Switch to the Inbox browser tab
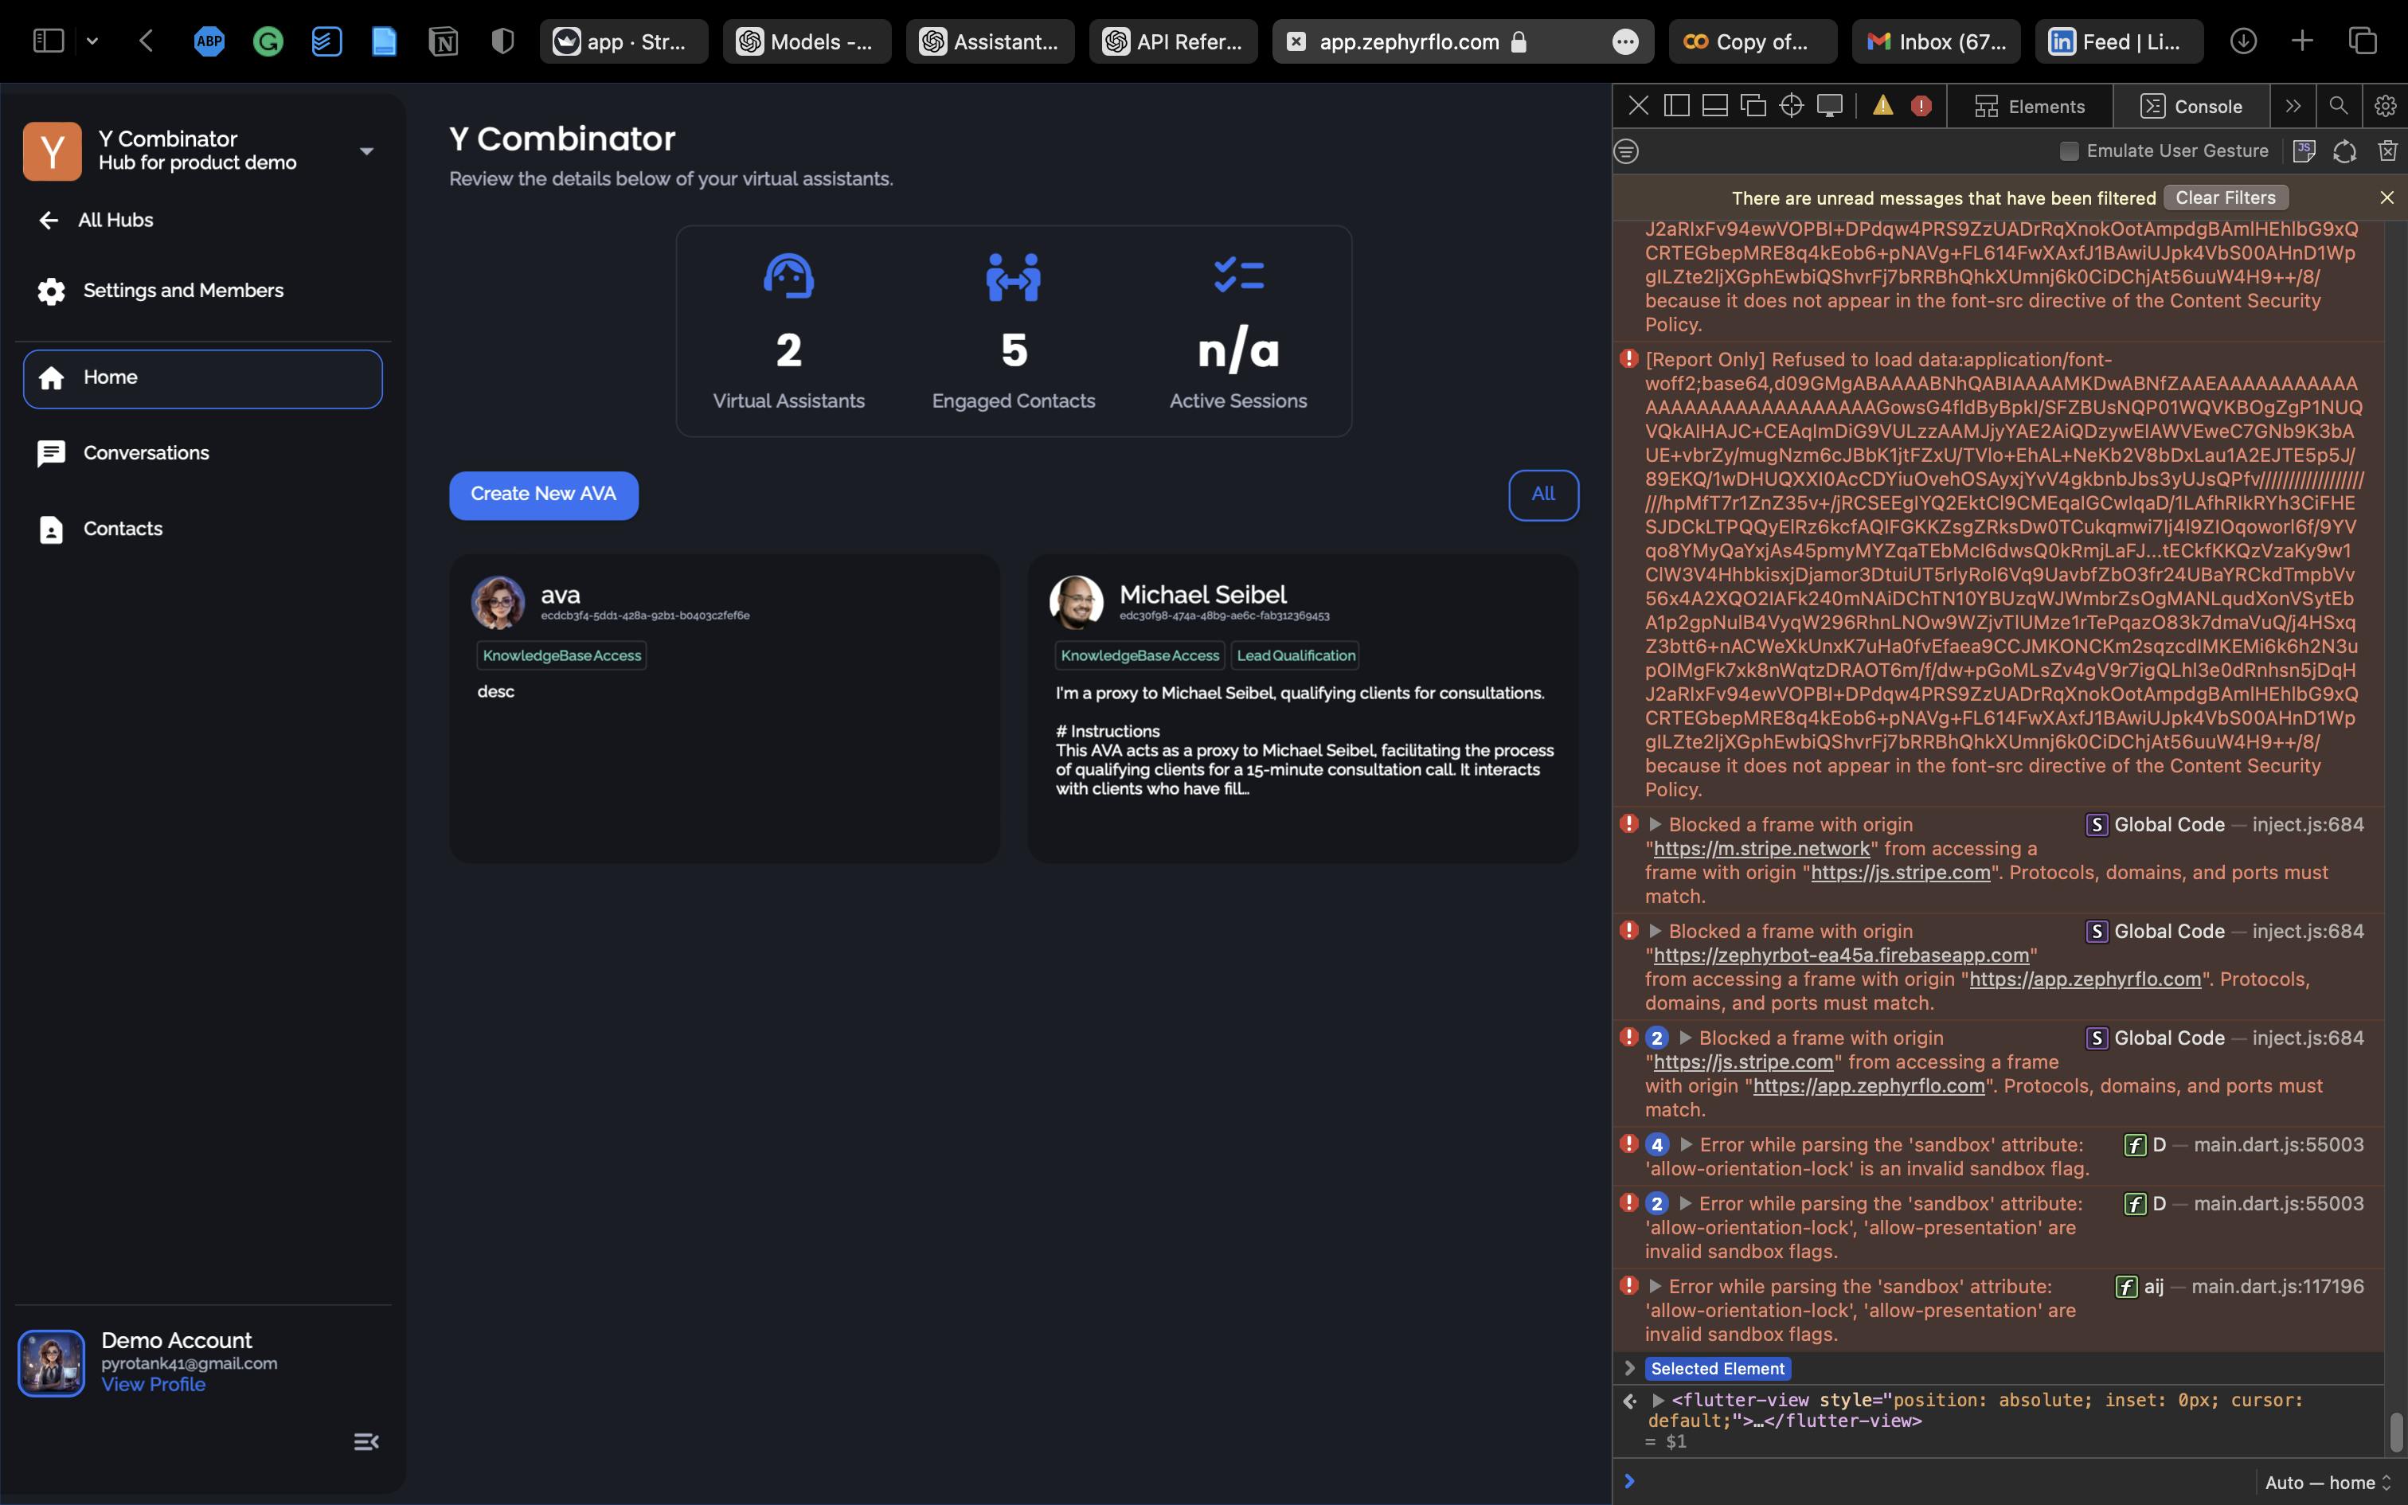The image size is (2408, 1505). coord(1935,41)
